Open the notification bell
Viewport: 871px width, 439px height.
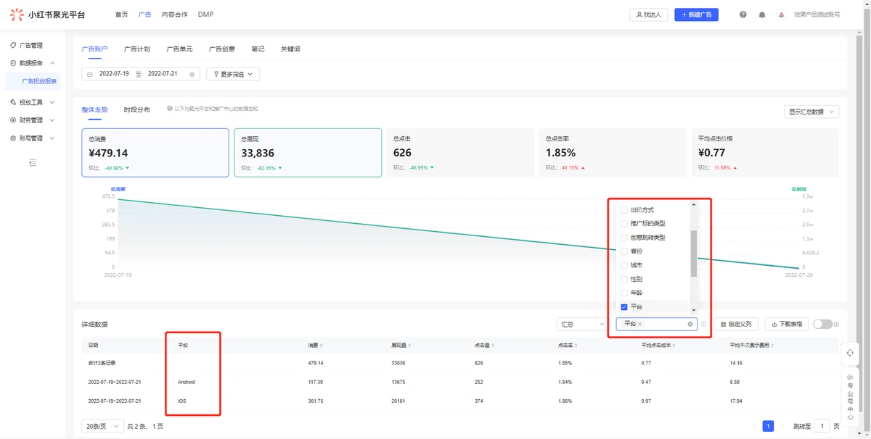(x=762, y=14)
